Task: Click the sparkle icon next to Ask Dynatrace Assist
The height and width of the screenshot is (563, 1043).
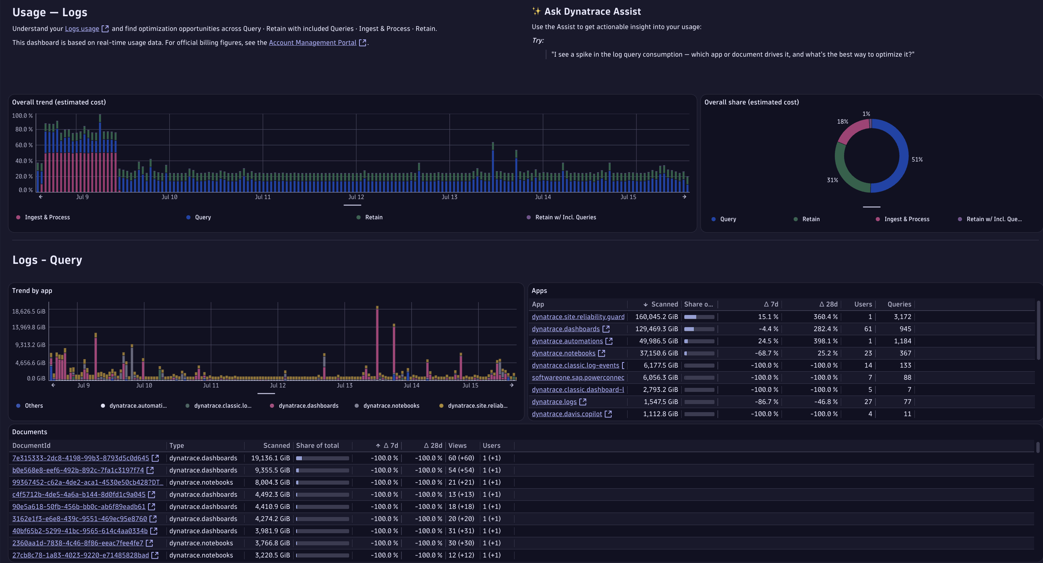Action: coord(536,11)
